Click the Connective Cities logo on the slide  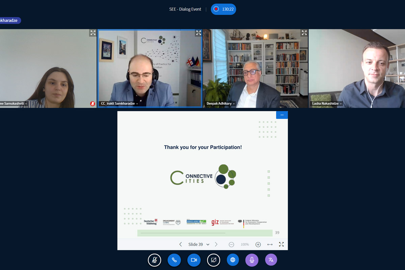pos(203,177)
